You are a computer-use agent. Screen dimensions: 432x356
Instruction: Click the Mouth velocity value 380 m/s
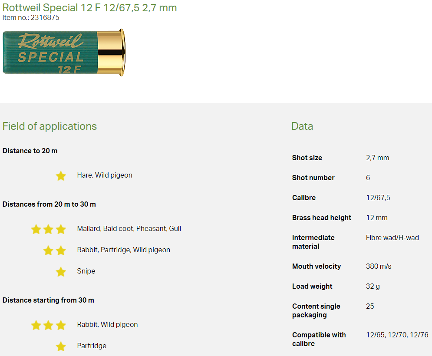pos(378,266)
